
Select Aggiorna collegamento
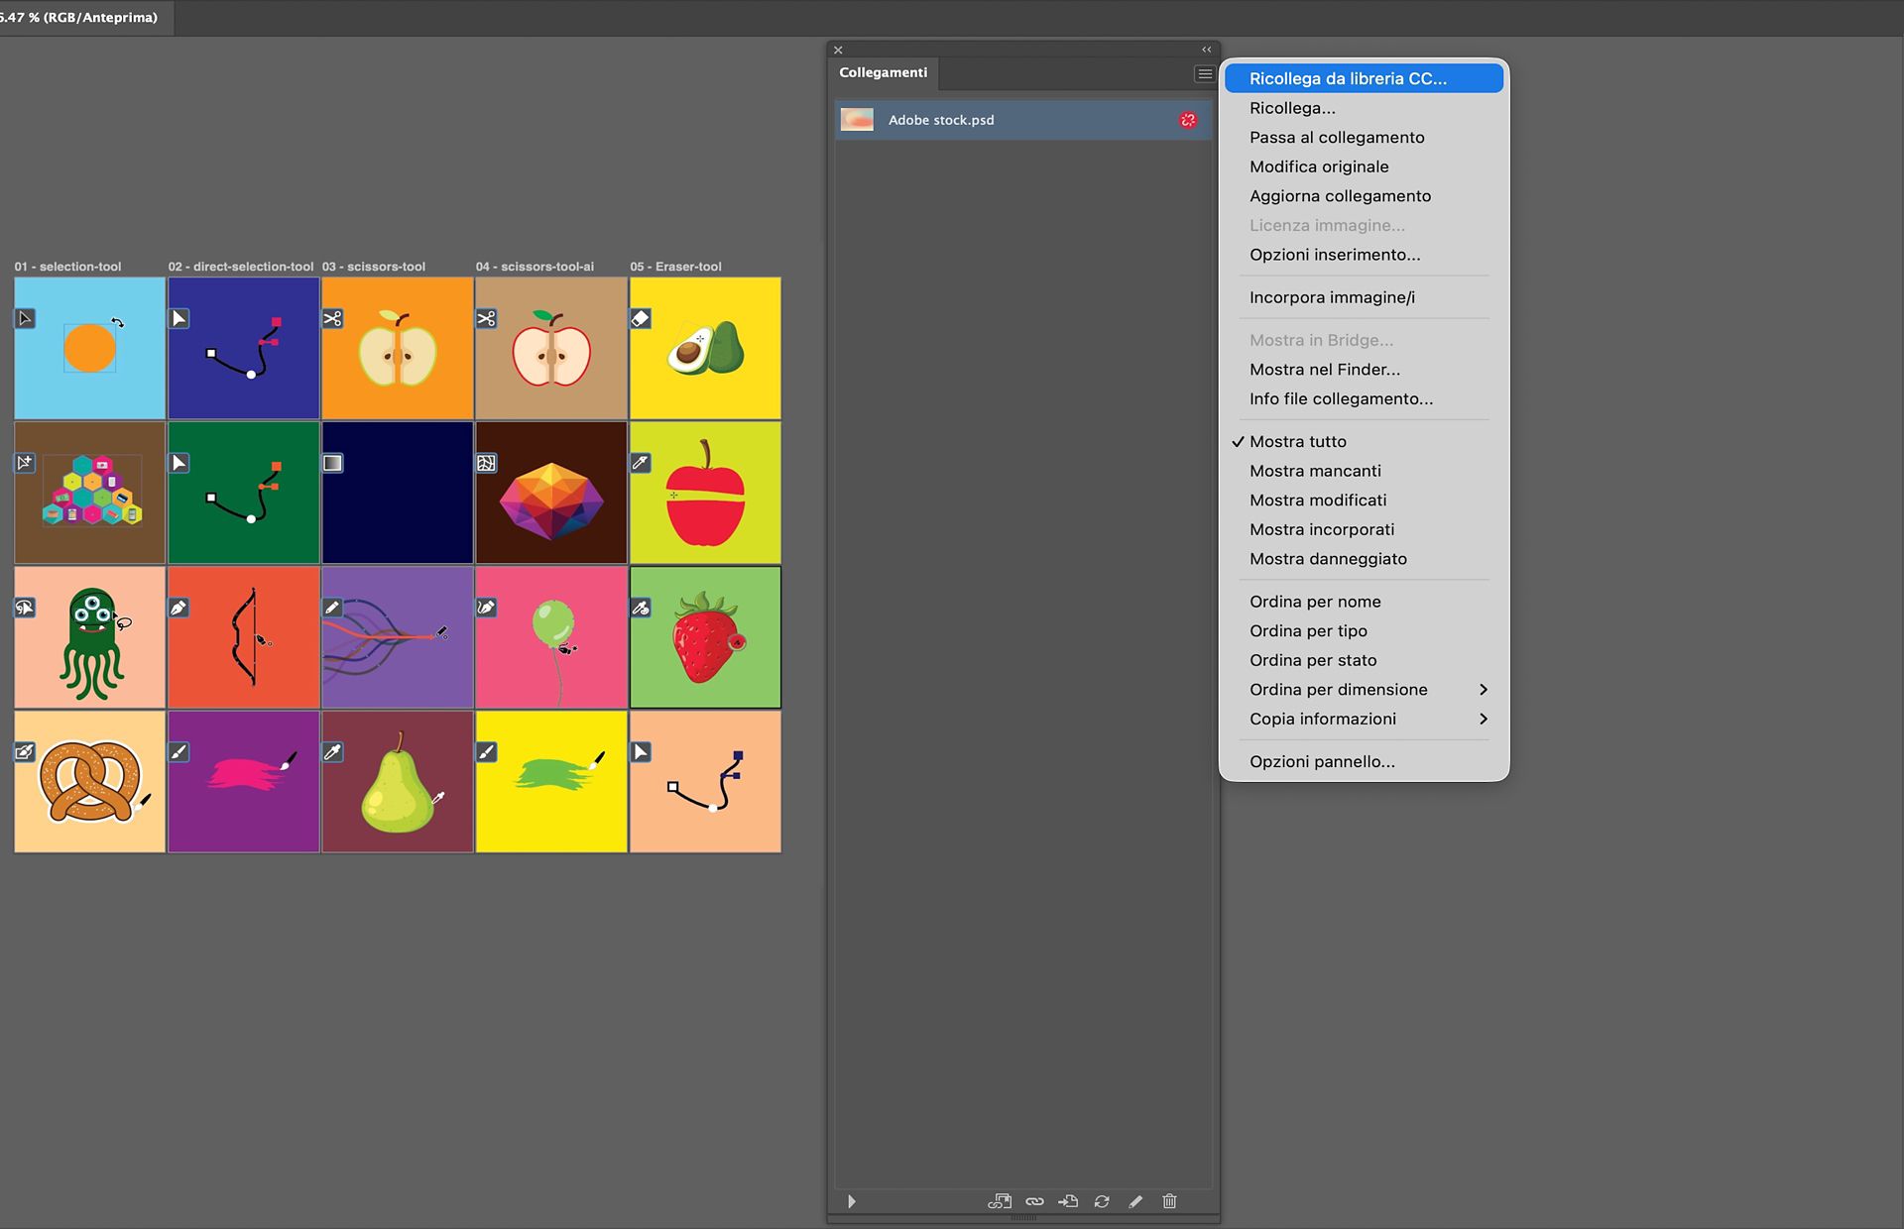pyautogui.click(x=1364, y=195)
